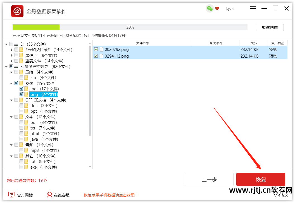The width and height of the screenshot is (295, 203).
Task: Uncheck the jpg folder checkbox
Action: pos(21,89)
